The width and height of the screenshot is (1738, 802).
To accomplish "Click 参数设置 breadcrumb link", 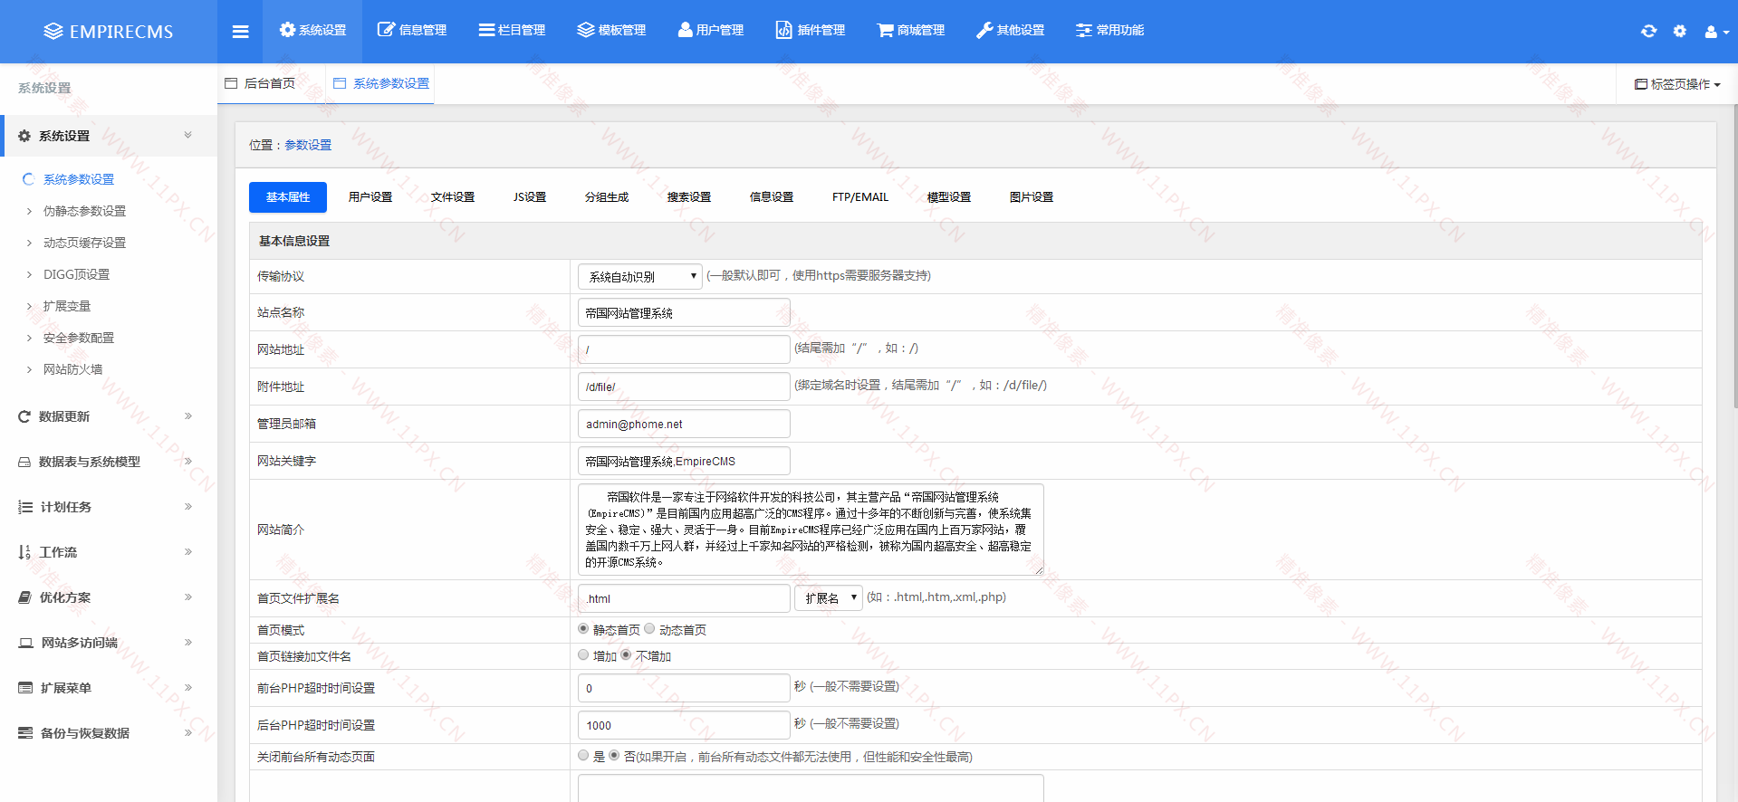I will point(308,145).
